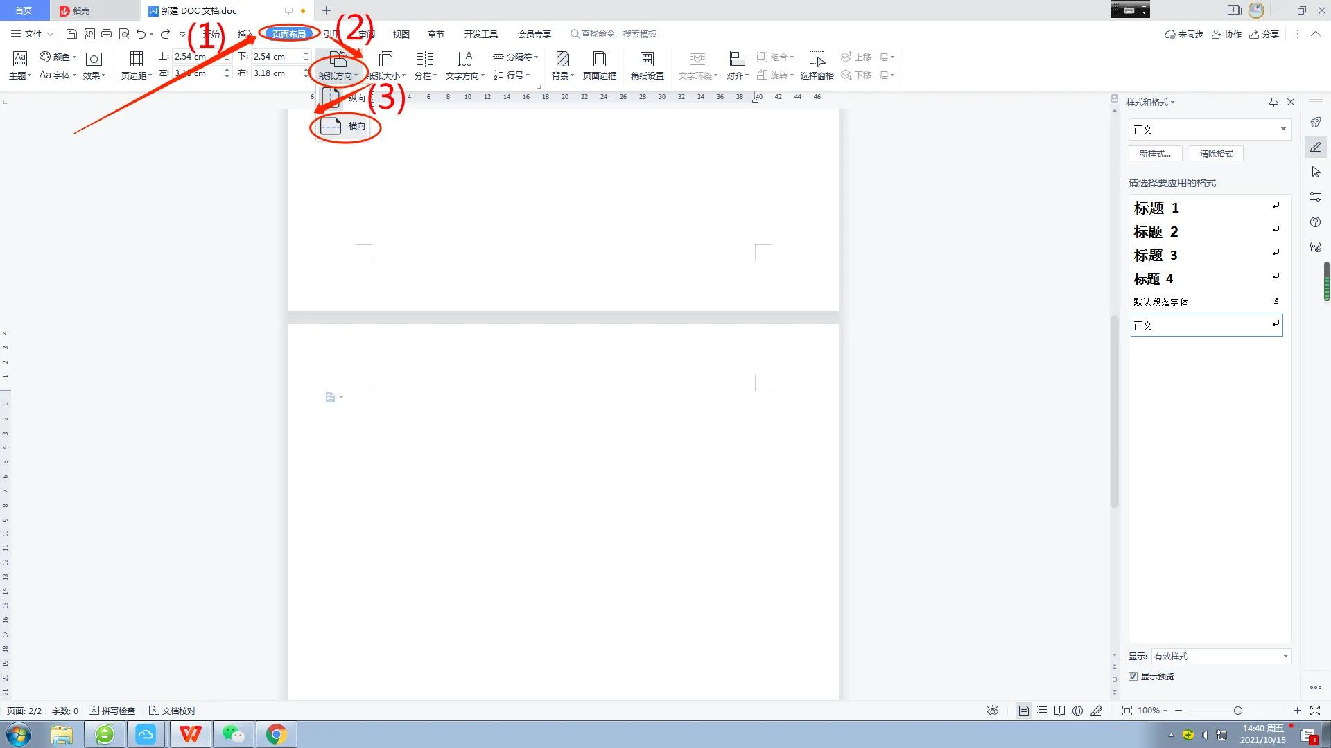Collapse the ribbon with chevron
Screen dimensions: 1331x748
(1315, 34)
